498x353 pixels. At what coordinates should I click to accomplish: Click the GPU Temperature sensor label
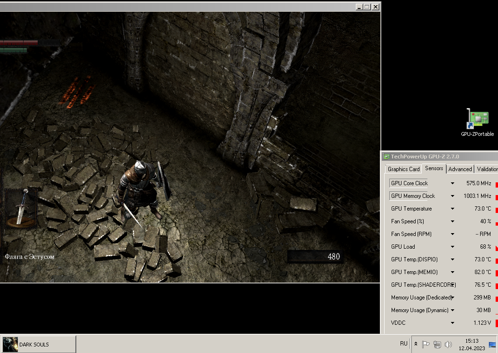pyautogui.click(x=411, y=209)
